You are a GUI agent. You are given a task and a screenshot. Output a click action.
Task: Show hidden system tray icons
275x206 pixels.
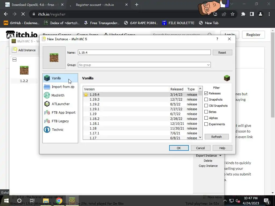tap(225, 201)
